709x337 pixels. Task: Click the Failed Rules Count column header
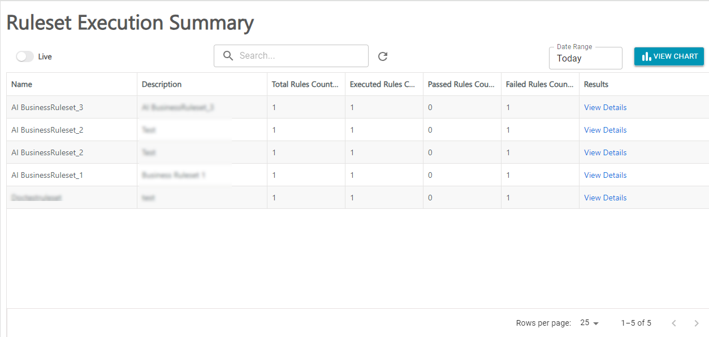point(539,84)
